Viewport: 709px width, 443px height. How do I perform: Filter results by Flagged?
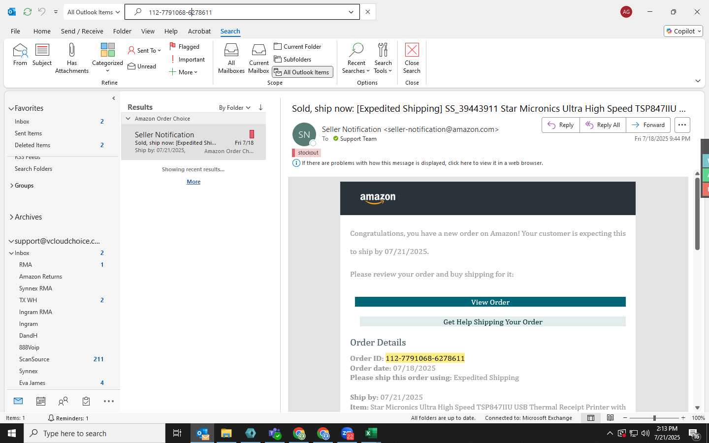(x=185, y=46)
